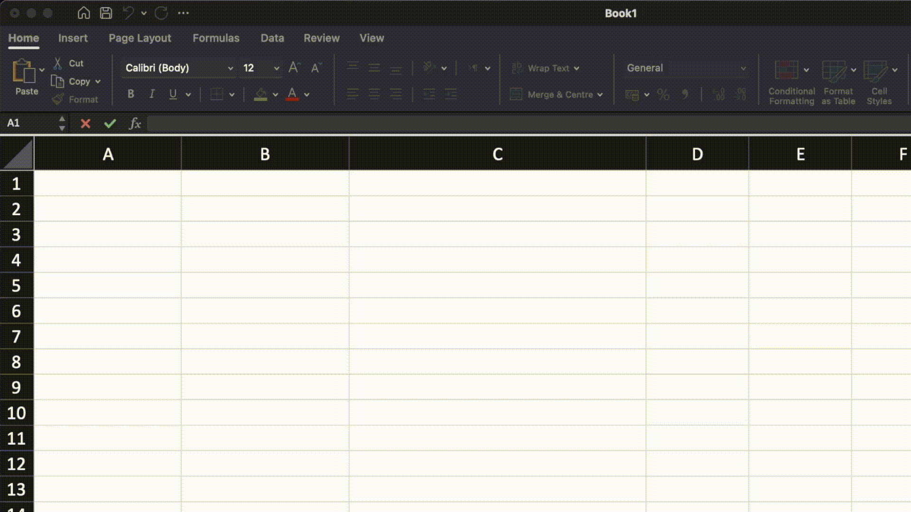Screen dimensions: 911x512
Task: Toggle italic formatting
Action: click(x=152, y=94)
